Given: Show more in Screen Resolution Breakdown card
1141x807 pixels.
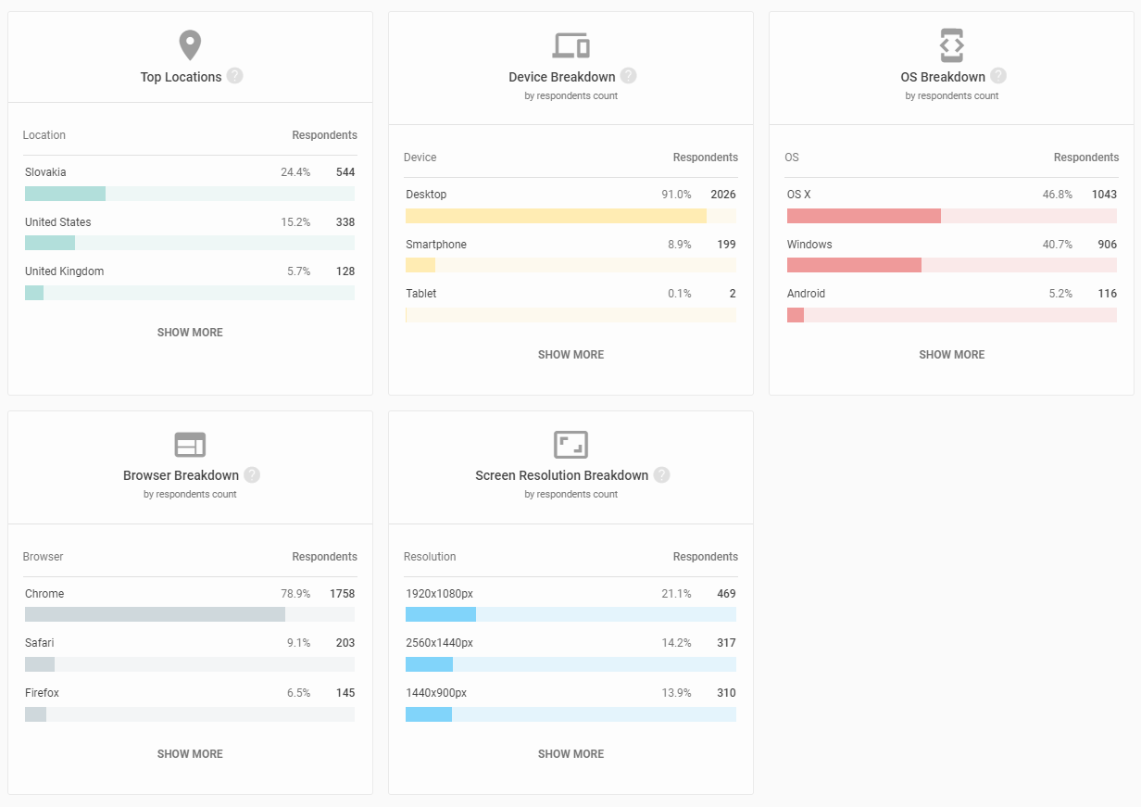Looking at the screenshot, I should [x=570, y=754].
